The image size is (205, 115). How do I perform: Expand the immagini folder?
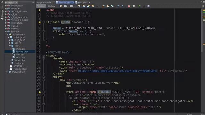[x=11, y=49]
